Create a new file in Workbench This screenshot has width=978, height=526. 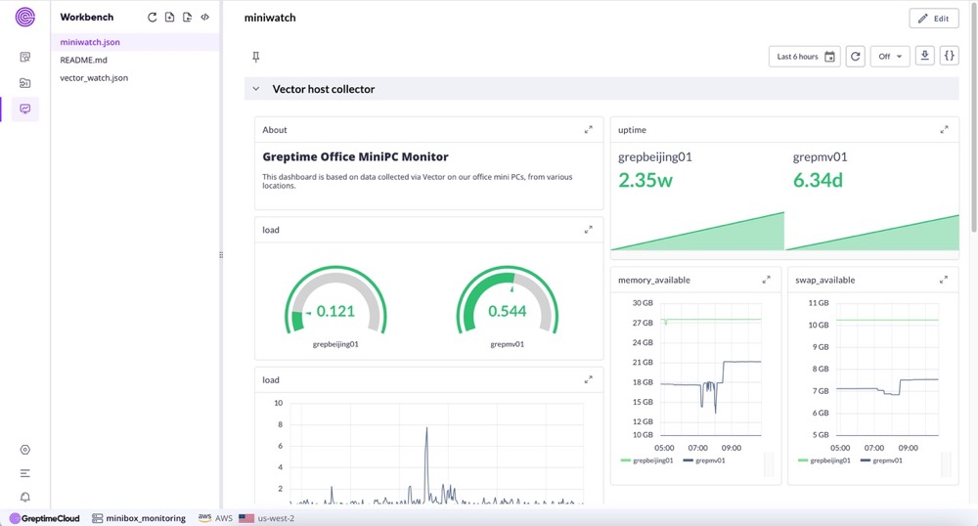pos(169,18)
